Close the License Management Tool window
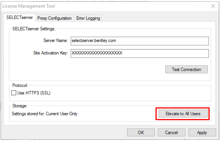This screenshot has width=221, height=141. click(213, 6)
